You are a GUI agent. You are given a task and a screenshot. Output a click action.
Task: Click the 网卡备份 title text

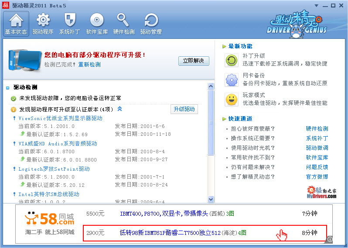click(254, 76)
